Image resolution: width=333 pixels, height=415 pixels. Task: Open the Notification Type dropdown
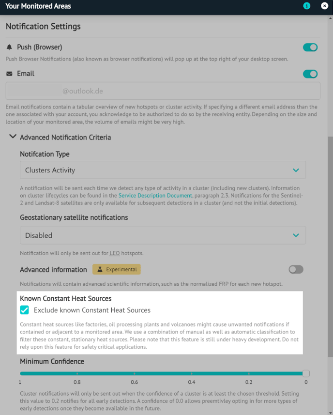pyautogui.click(x=163, y=170)
